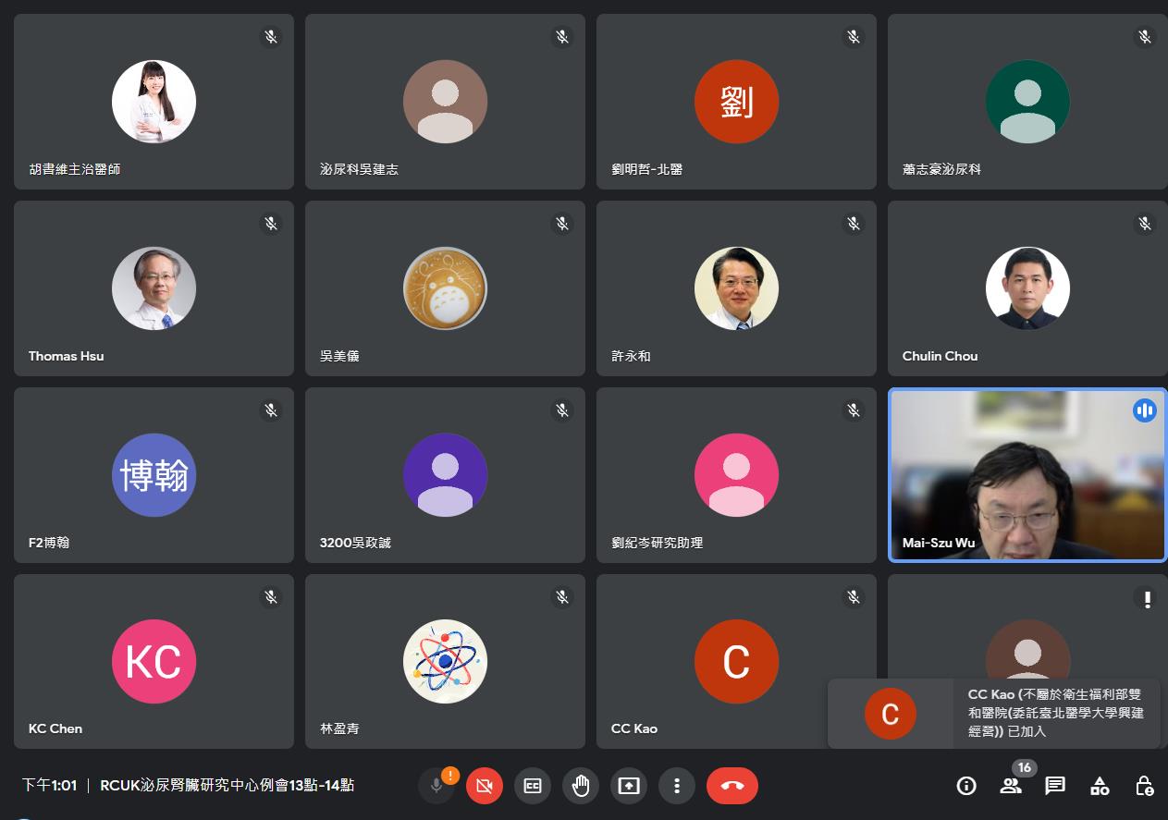This screenshot has height=820, width=1168.
Task: Select the 博翰 avatar circle
Action: click(x=154, y=475)
